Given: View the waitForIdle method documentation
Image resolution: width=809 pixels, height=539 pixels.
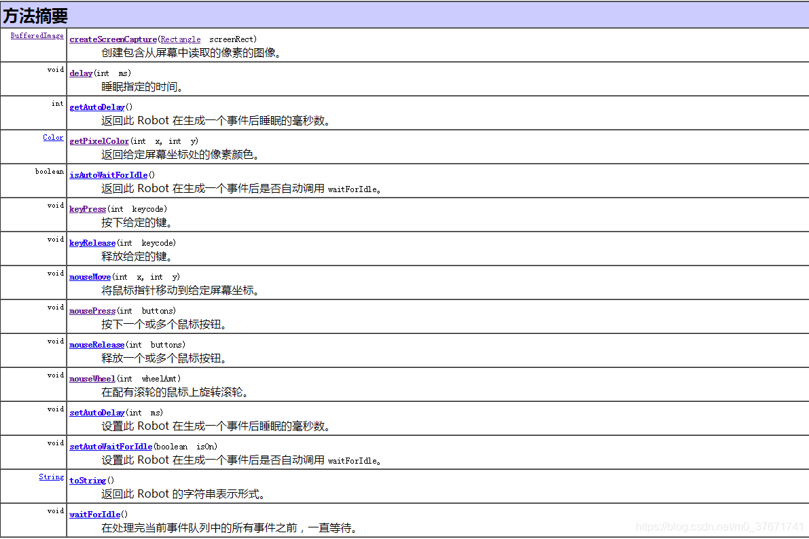Looking at the screenshot, I should point(94,514).
